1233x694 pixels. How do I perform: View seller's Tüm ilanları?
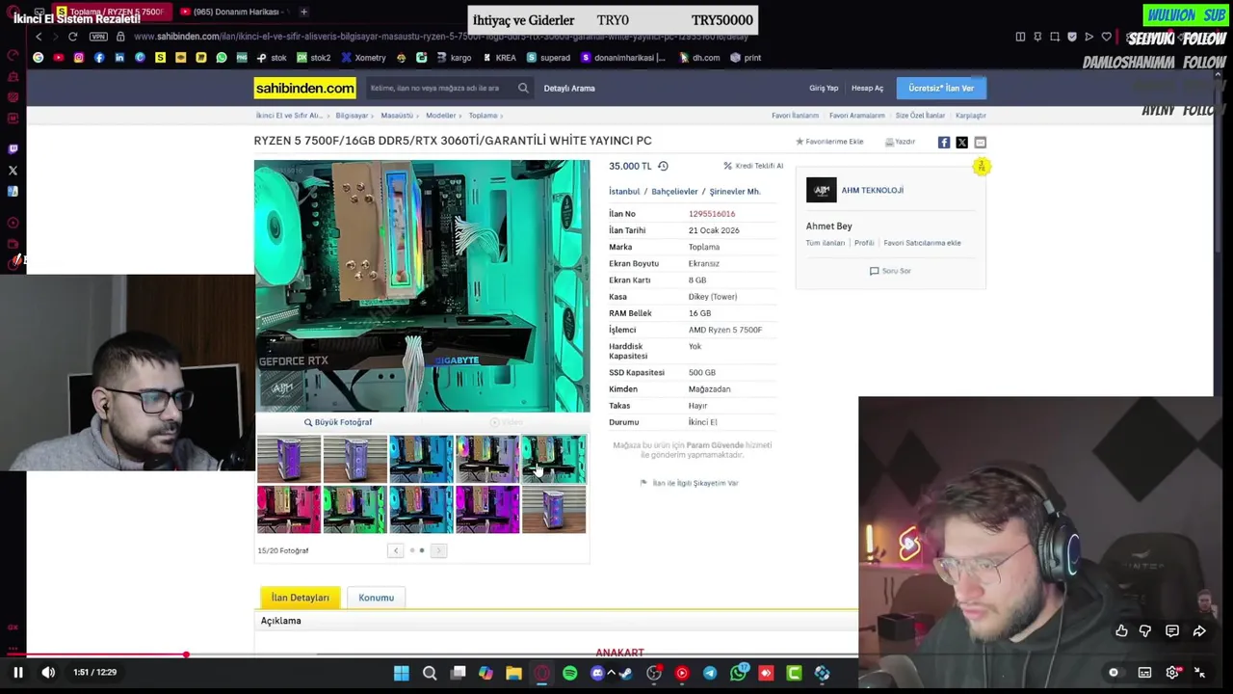[825, 243]
